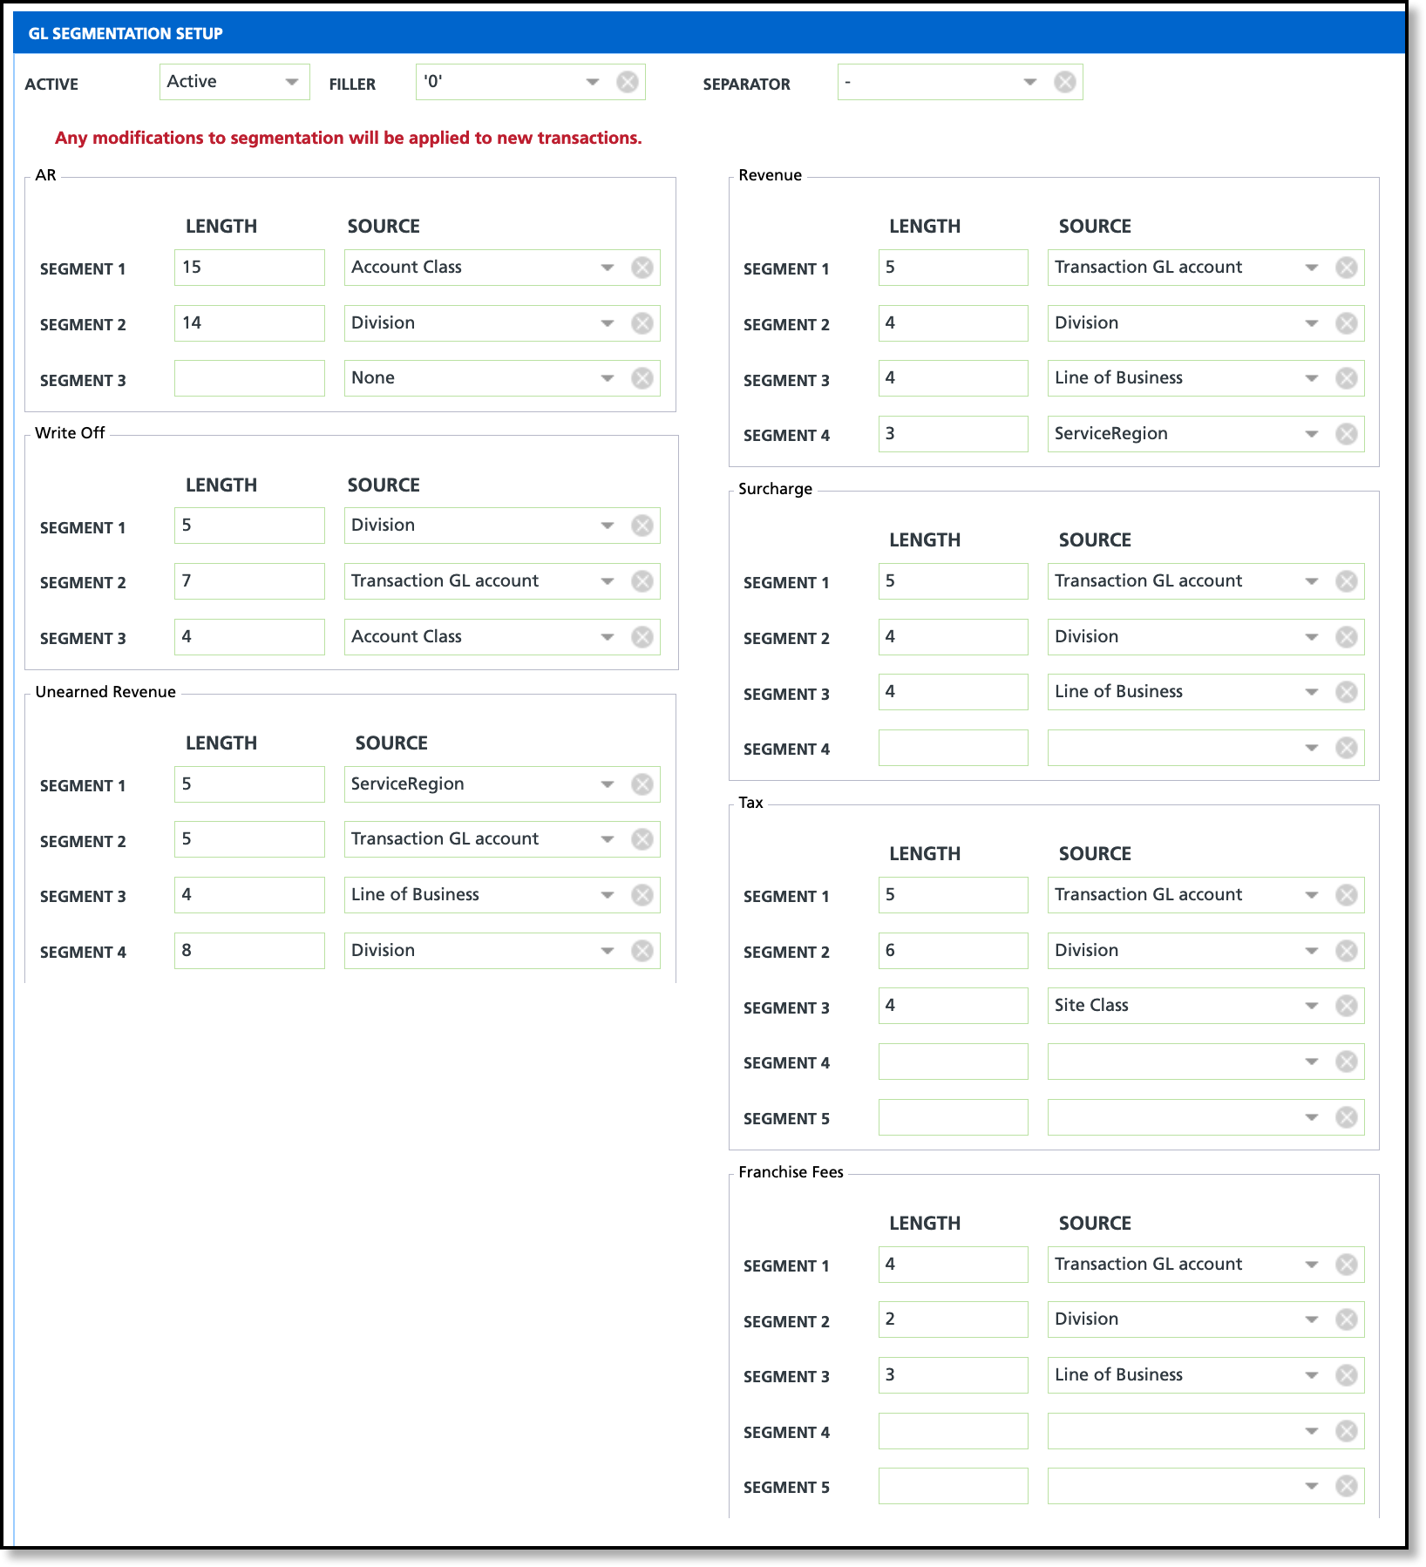Clear Revenue Segment 4 ServiceRegion source
The width and height of the screenshot is (1426, 1567).
tap(1347, 434)
